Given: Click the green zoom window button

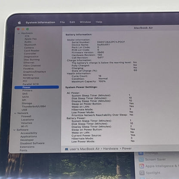Looking at the screenshot, I should 28,29.
